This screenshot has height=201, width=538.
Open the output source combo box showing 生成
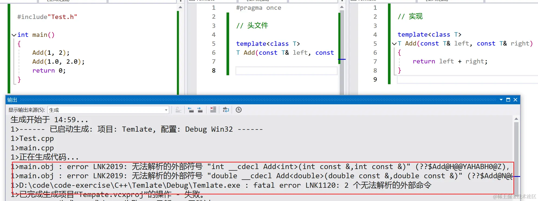[x=108, y=110]
